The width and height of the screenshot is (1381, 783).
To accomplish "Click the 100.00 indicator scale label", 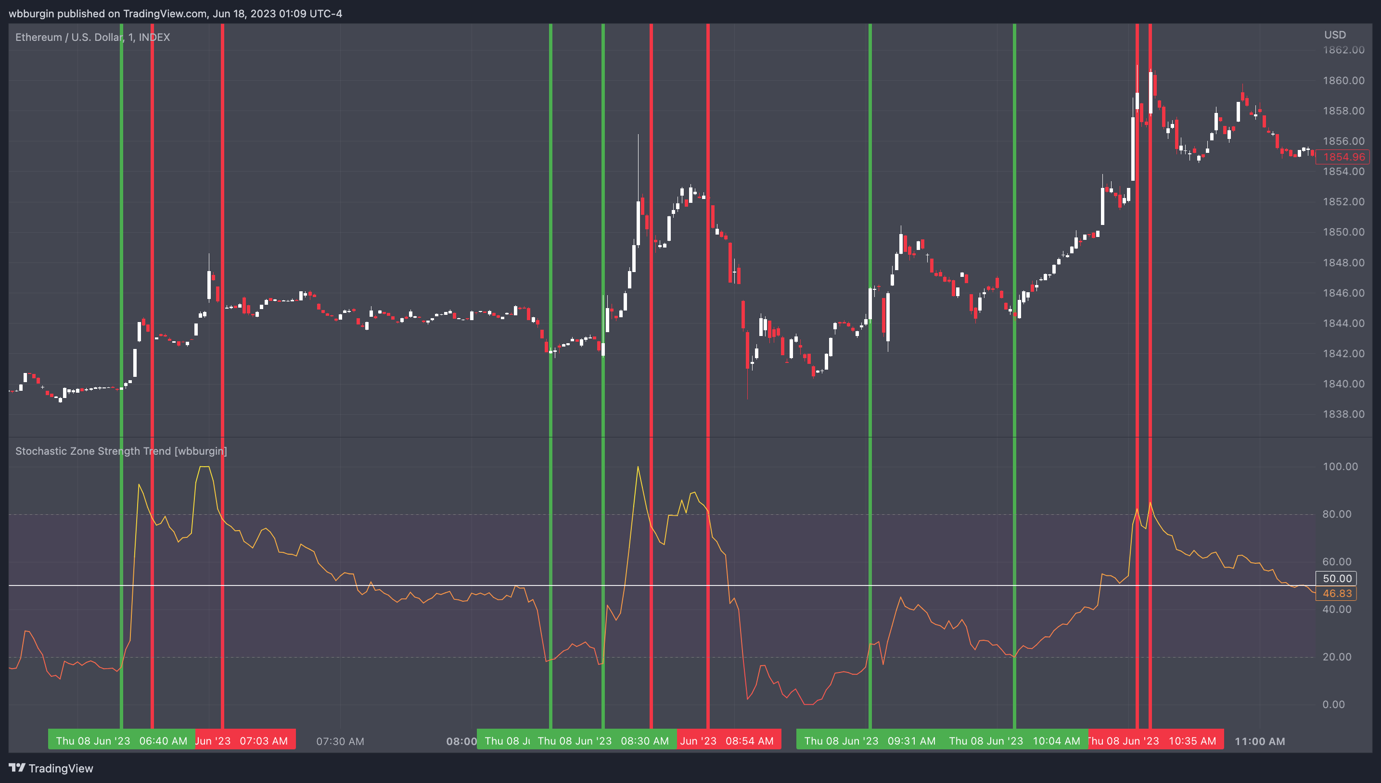I will click(1340, 466).
